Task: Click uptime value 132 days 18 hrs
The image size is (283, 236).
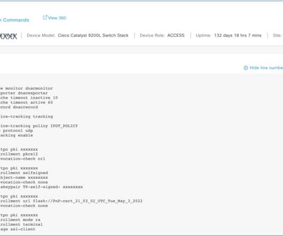Action: (x=238, y=35)
